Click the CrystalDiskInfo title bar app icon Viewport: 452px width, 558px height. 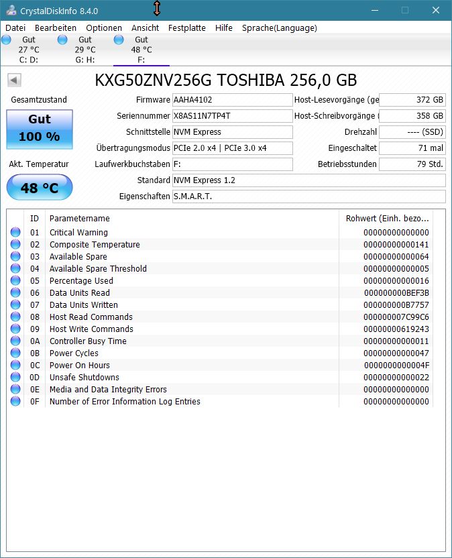point(11,10)
